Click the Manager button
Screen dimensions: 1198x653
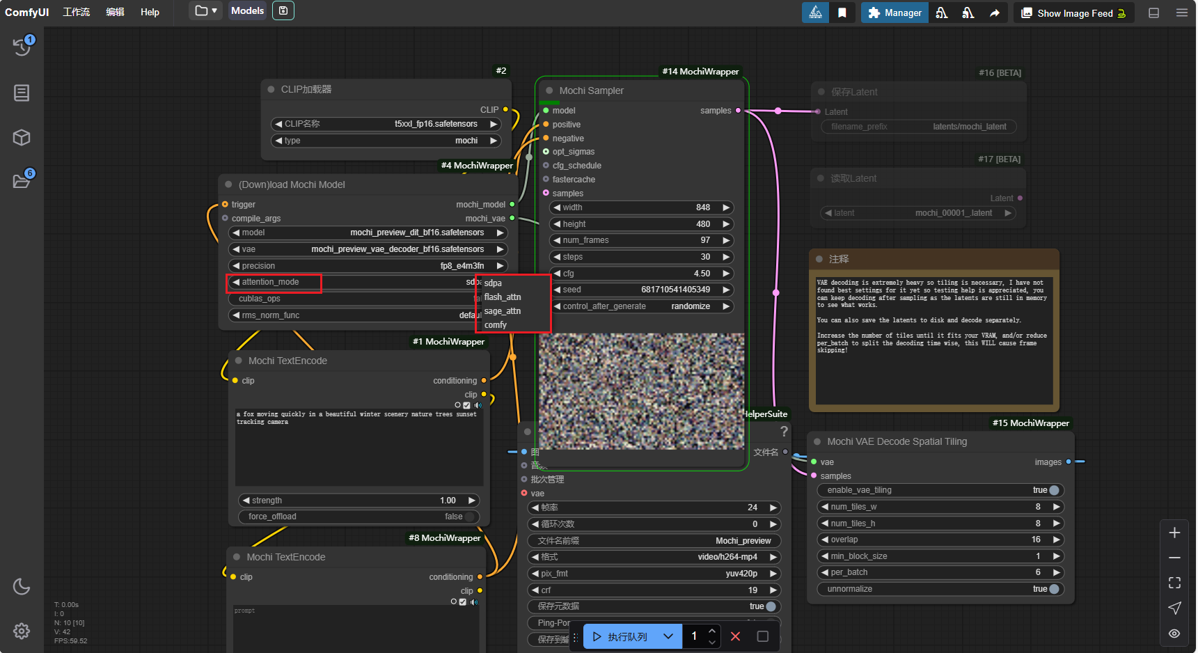click(x=894, y=13)
